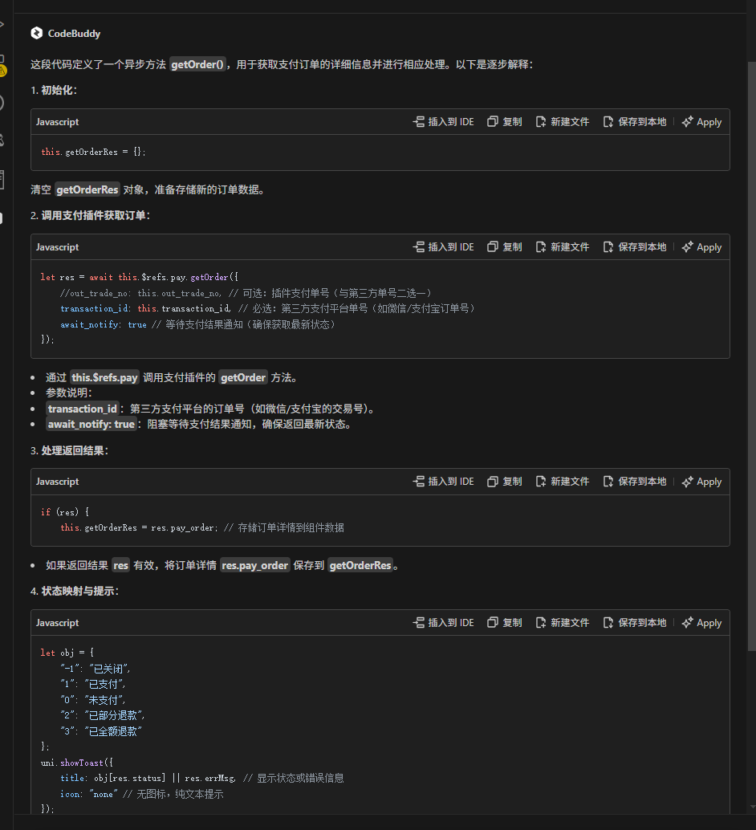
Task: Copy the 'let obj' code block
Action: click(x=505, y=623)
